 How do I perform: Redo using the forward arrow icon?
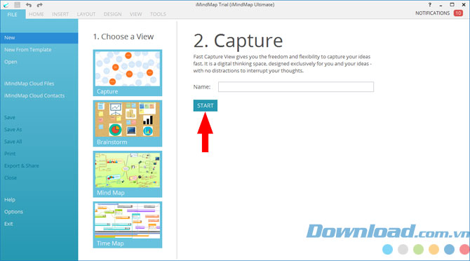[39, 5]
